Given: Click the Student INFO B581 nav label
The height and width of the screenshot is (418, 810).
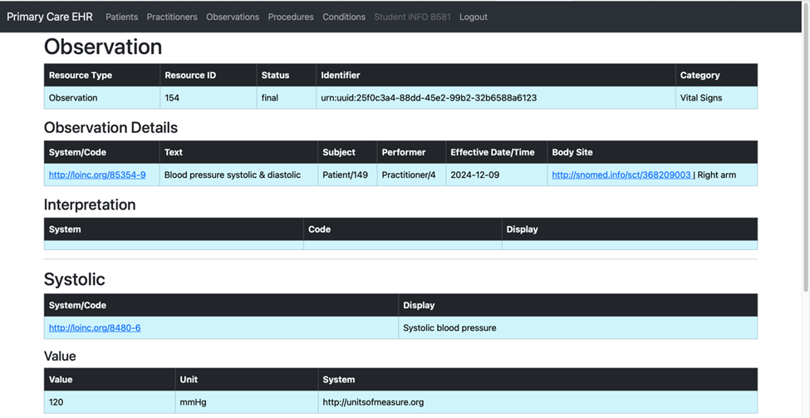Looking at the screenshot, I should tap(412, 17).
